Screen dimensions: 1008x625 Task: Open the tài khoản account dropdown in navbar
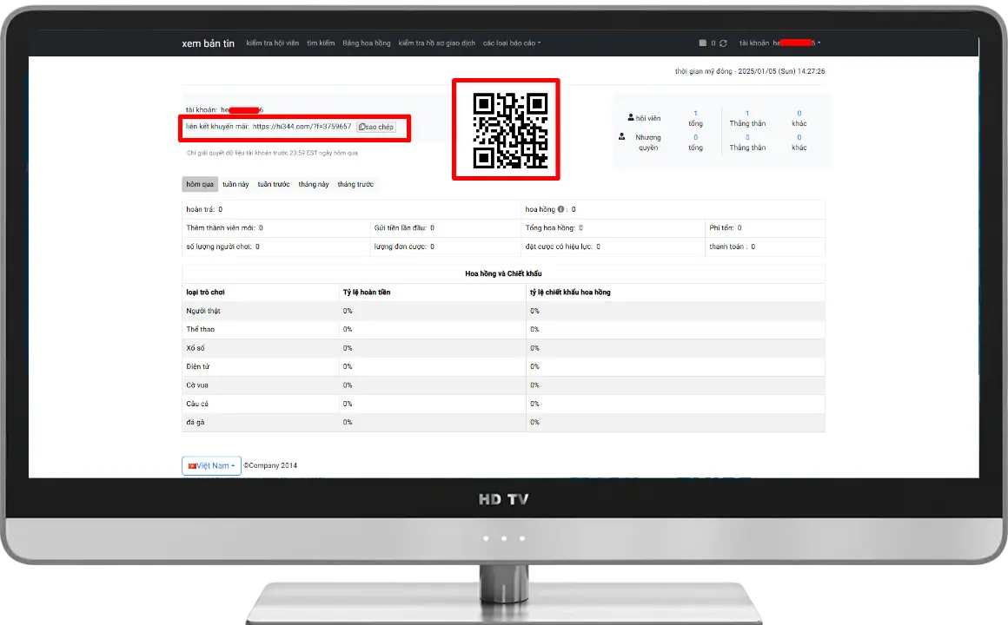pos(779,43)
